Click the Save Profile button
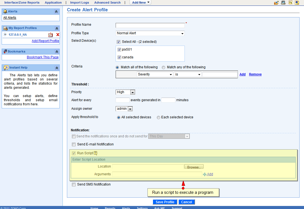This screenshot has width=304, height=209. pos(165,202)
